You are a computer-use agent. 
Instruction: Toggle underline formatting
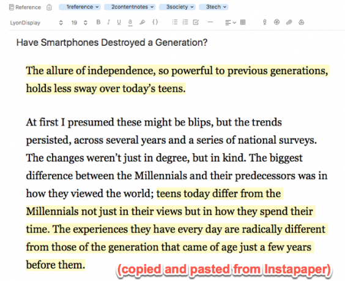point(119,22)
